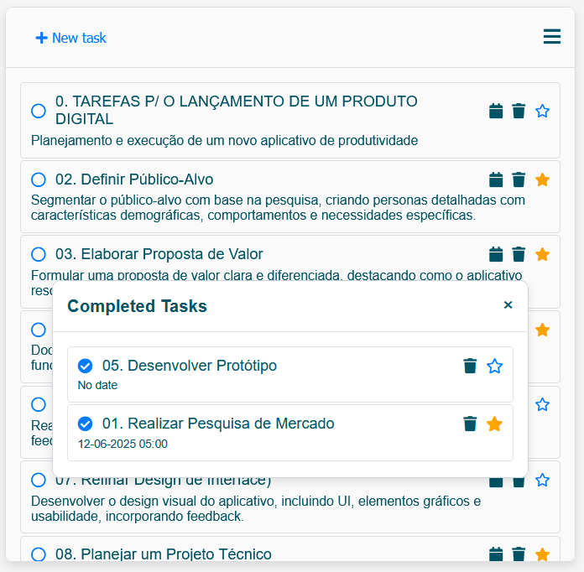Click the 05. Desenvolver Protótipo title
The width and height of the screenshot is (584, 572).
189,366
